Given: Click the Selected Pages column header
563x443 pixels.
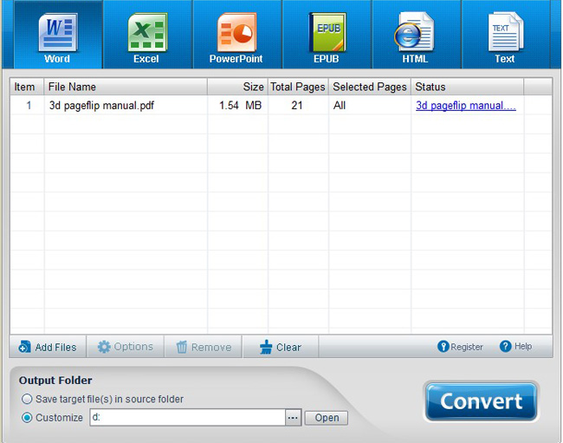Looking at the screenshot, I should tap(370, 87).
